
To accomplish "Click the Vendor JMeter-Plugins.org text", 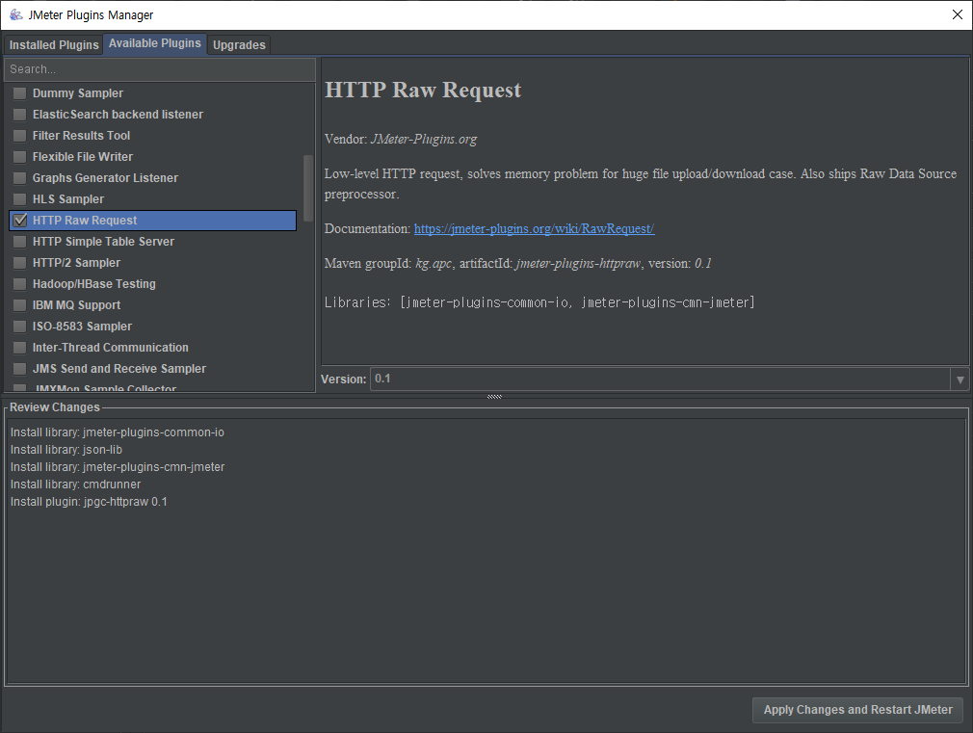I will coord(401,139).
